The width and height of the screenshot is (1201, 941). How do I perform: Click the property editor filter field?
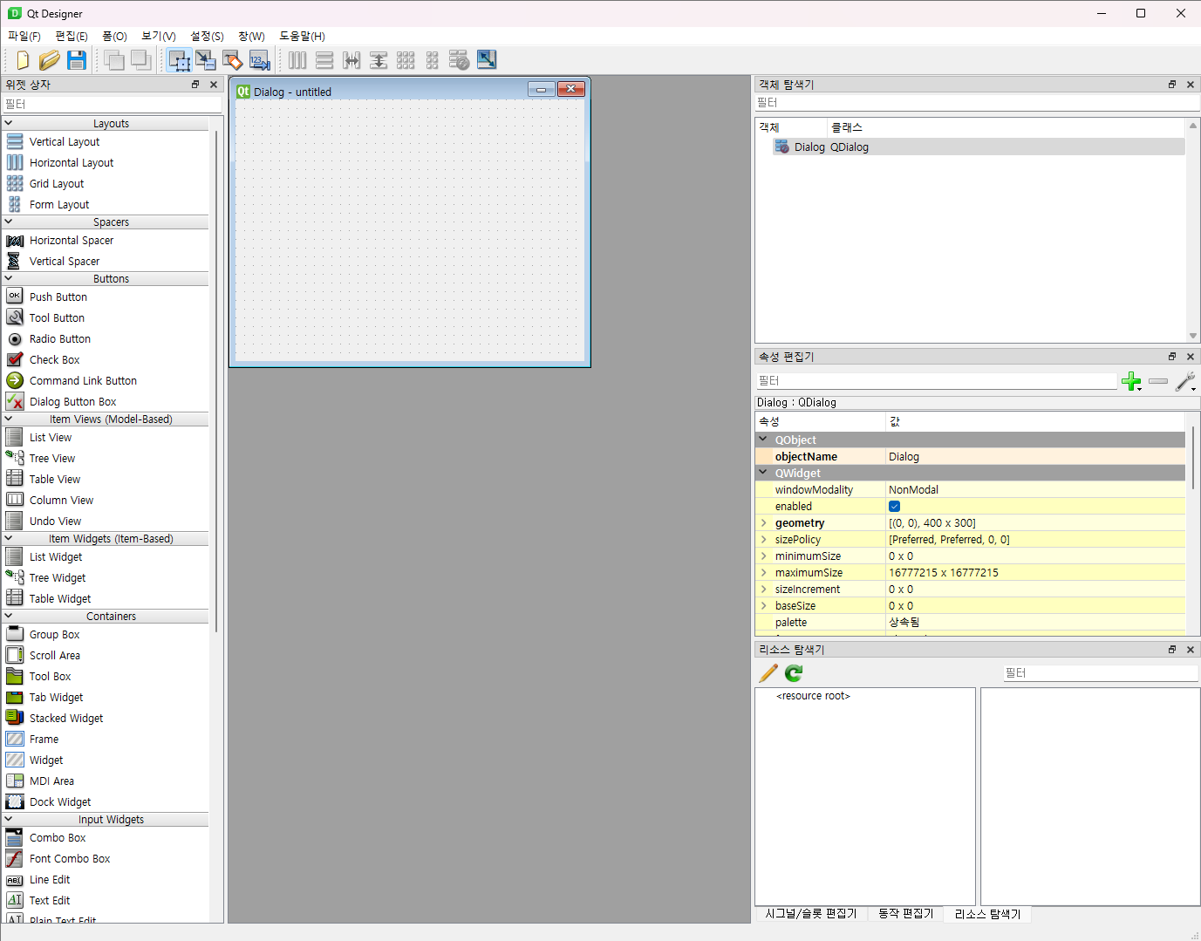coord(936,381)
